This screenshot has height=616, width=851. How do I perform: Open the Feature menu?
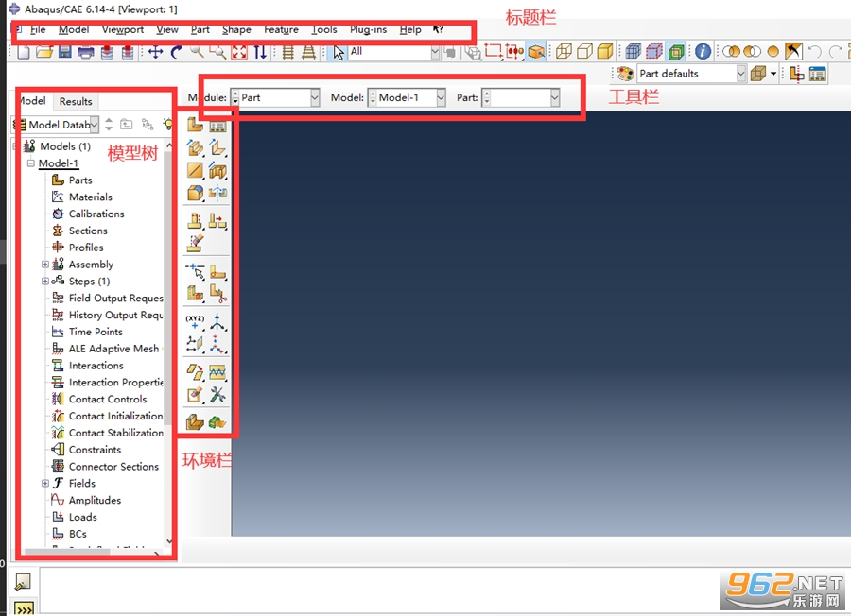tap(281, 30)
